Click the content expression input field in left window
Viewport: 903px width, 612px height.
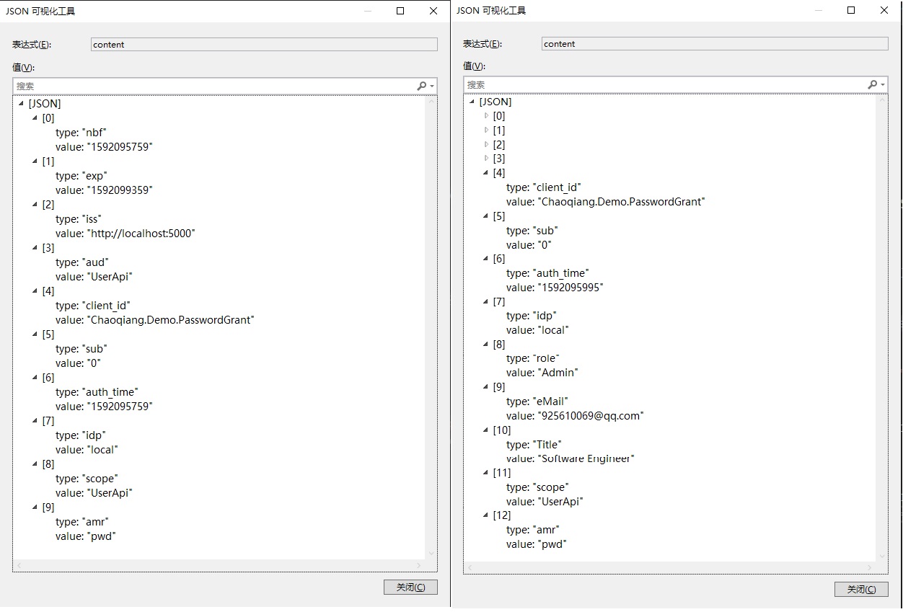tap(263, 44)
